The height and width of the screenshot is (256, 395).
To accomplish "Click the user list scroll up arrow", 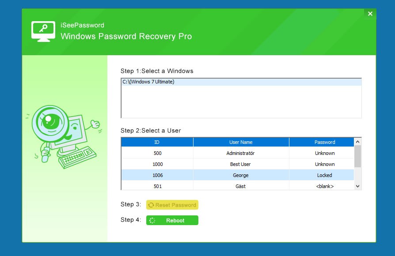I will [x=358, y=141].
